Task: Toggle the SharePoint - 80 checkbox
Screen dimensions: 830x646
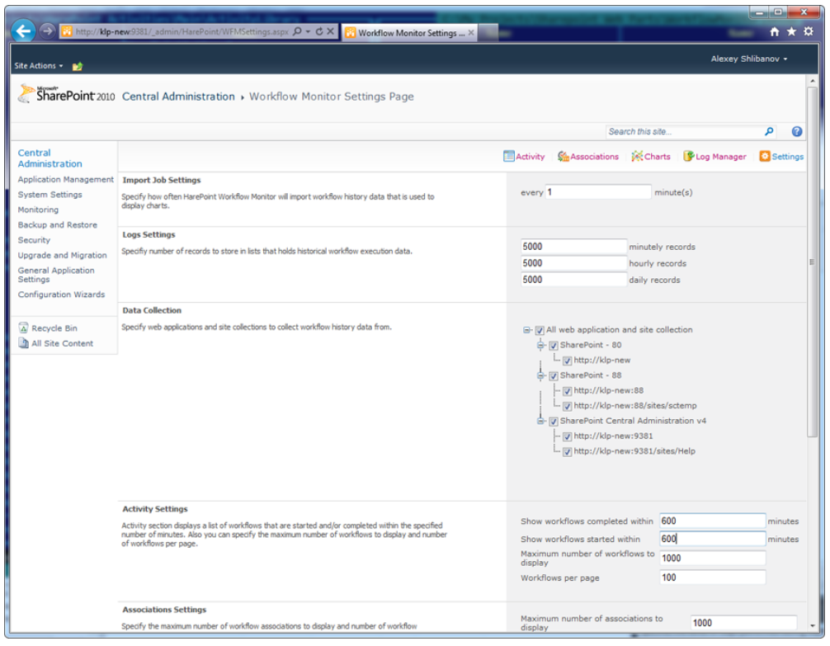Action: click(553, 346)
